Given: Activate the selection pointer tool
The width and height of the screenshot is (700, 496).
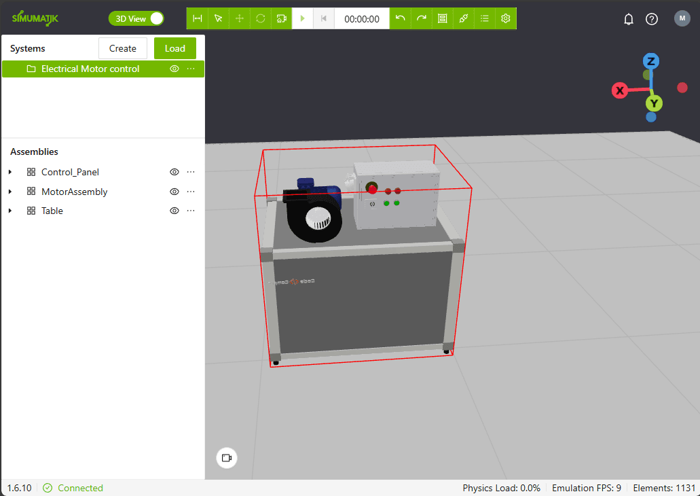Looking at the screenshot, I should click(x=219, y=18).
